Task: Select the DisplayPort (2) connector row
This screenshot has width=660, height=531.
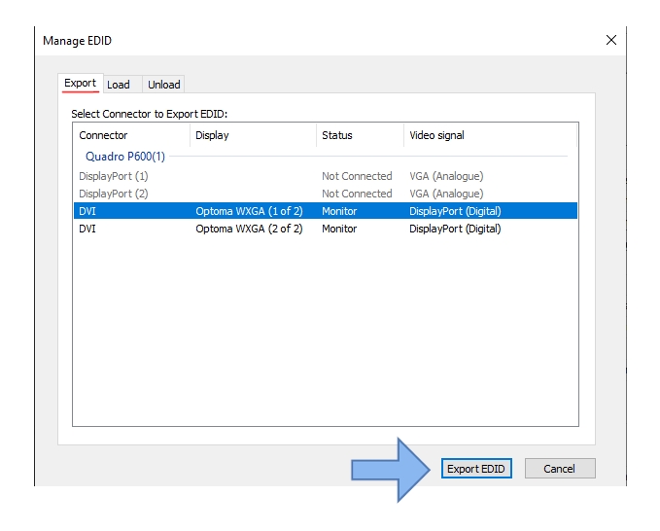Action: (114, 194)
